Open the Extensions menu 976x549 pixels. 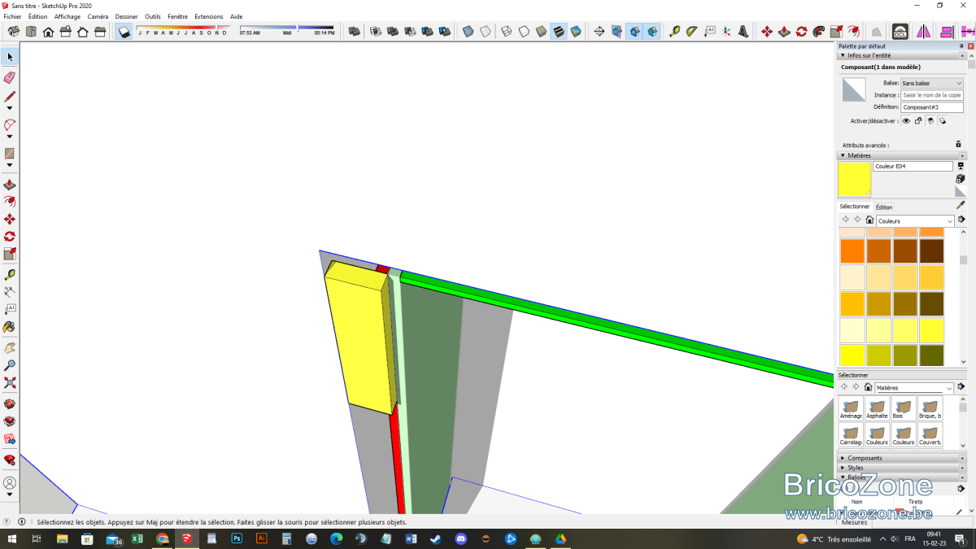[x=209, y=16]
